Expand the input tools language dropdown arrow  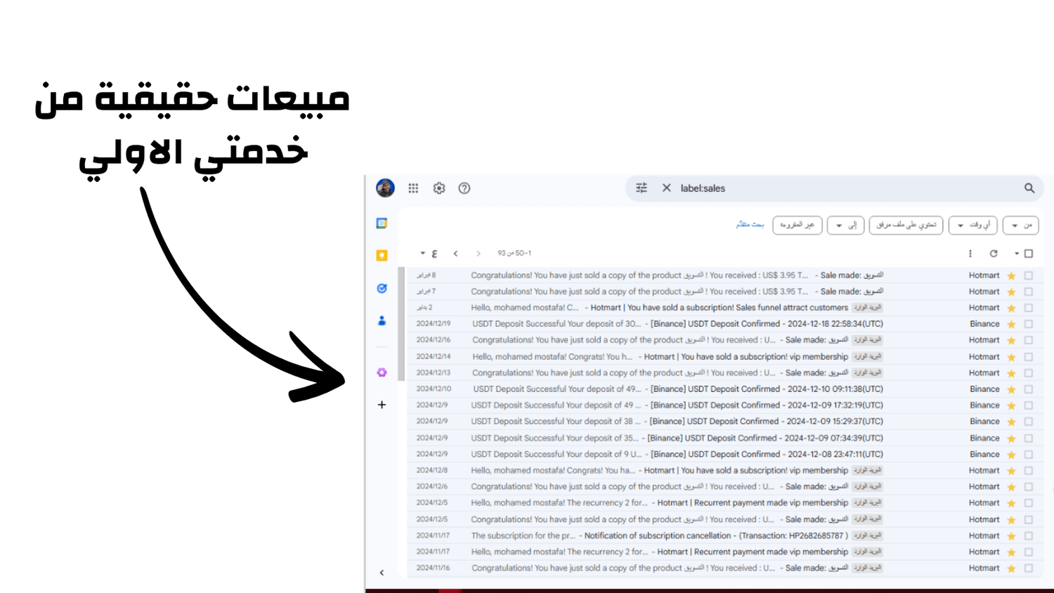point(423,254)
